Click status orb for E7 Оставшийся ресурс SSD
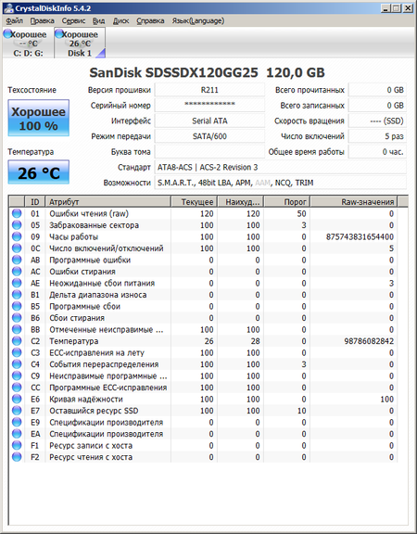 (17, 411)
